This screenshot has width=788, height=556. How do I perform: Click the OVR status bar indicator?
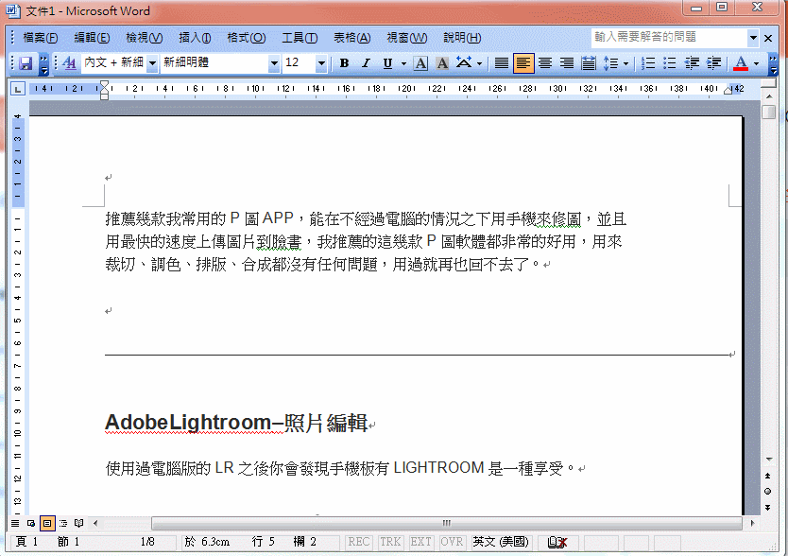(x=452, y=542)
